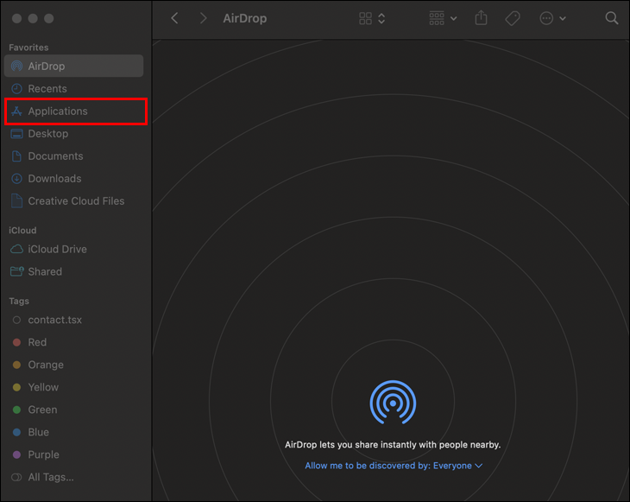
Task: Click the AirDrop window title text
Action: [x=245, y=18]
